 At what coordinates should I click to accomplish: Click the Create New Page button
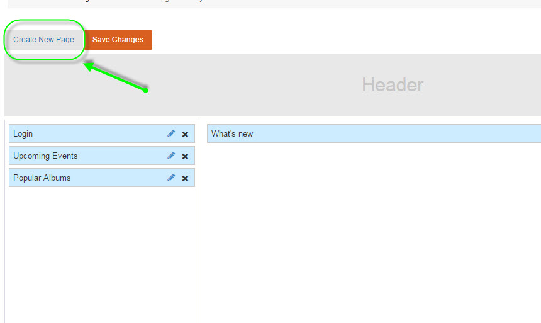point(44,40)
